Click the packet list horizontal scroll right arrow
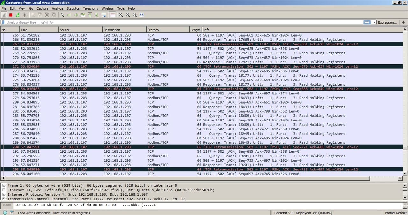The height and width of the screenshot is (215, 408). click(400, 178)
